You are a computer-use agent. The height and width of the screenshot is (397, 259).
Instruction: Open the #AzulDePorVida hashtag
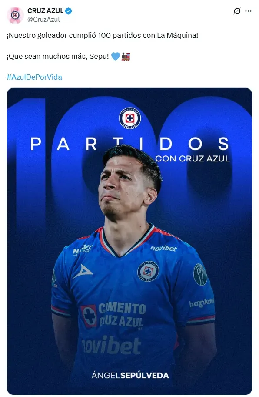coord(34,77)
